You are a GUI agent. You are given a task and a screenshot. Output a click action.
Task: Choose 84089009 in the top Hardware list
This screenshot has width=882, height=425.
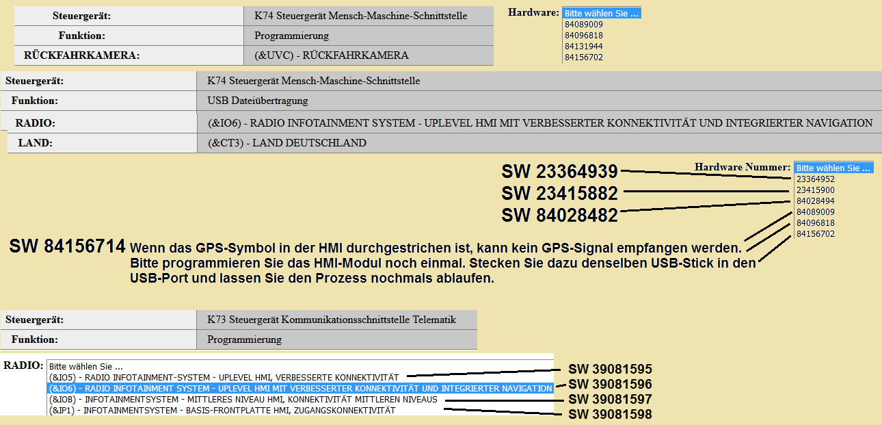click(583, 25)
